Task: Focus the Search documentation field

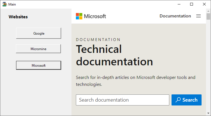Action: pyautogui.click(x=123, y=100)
